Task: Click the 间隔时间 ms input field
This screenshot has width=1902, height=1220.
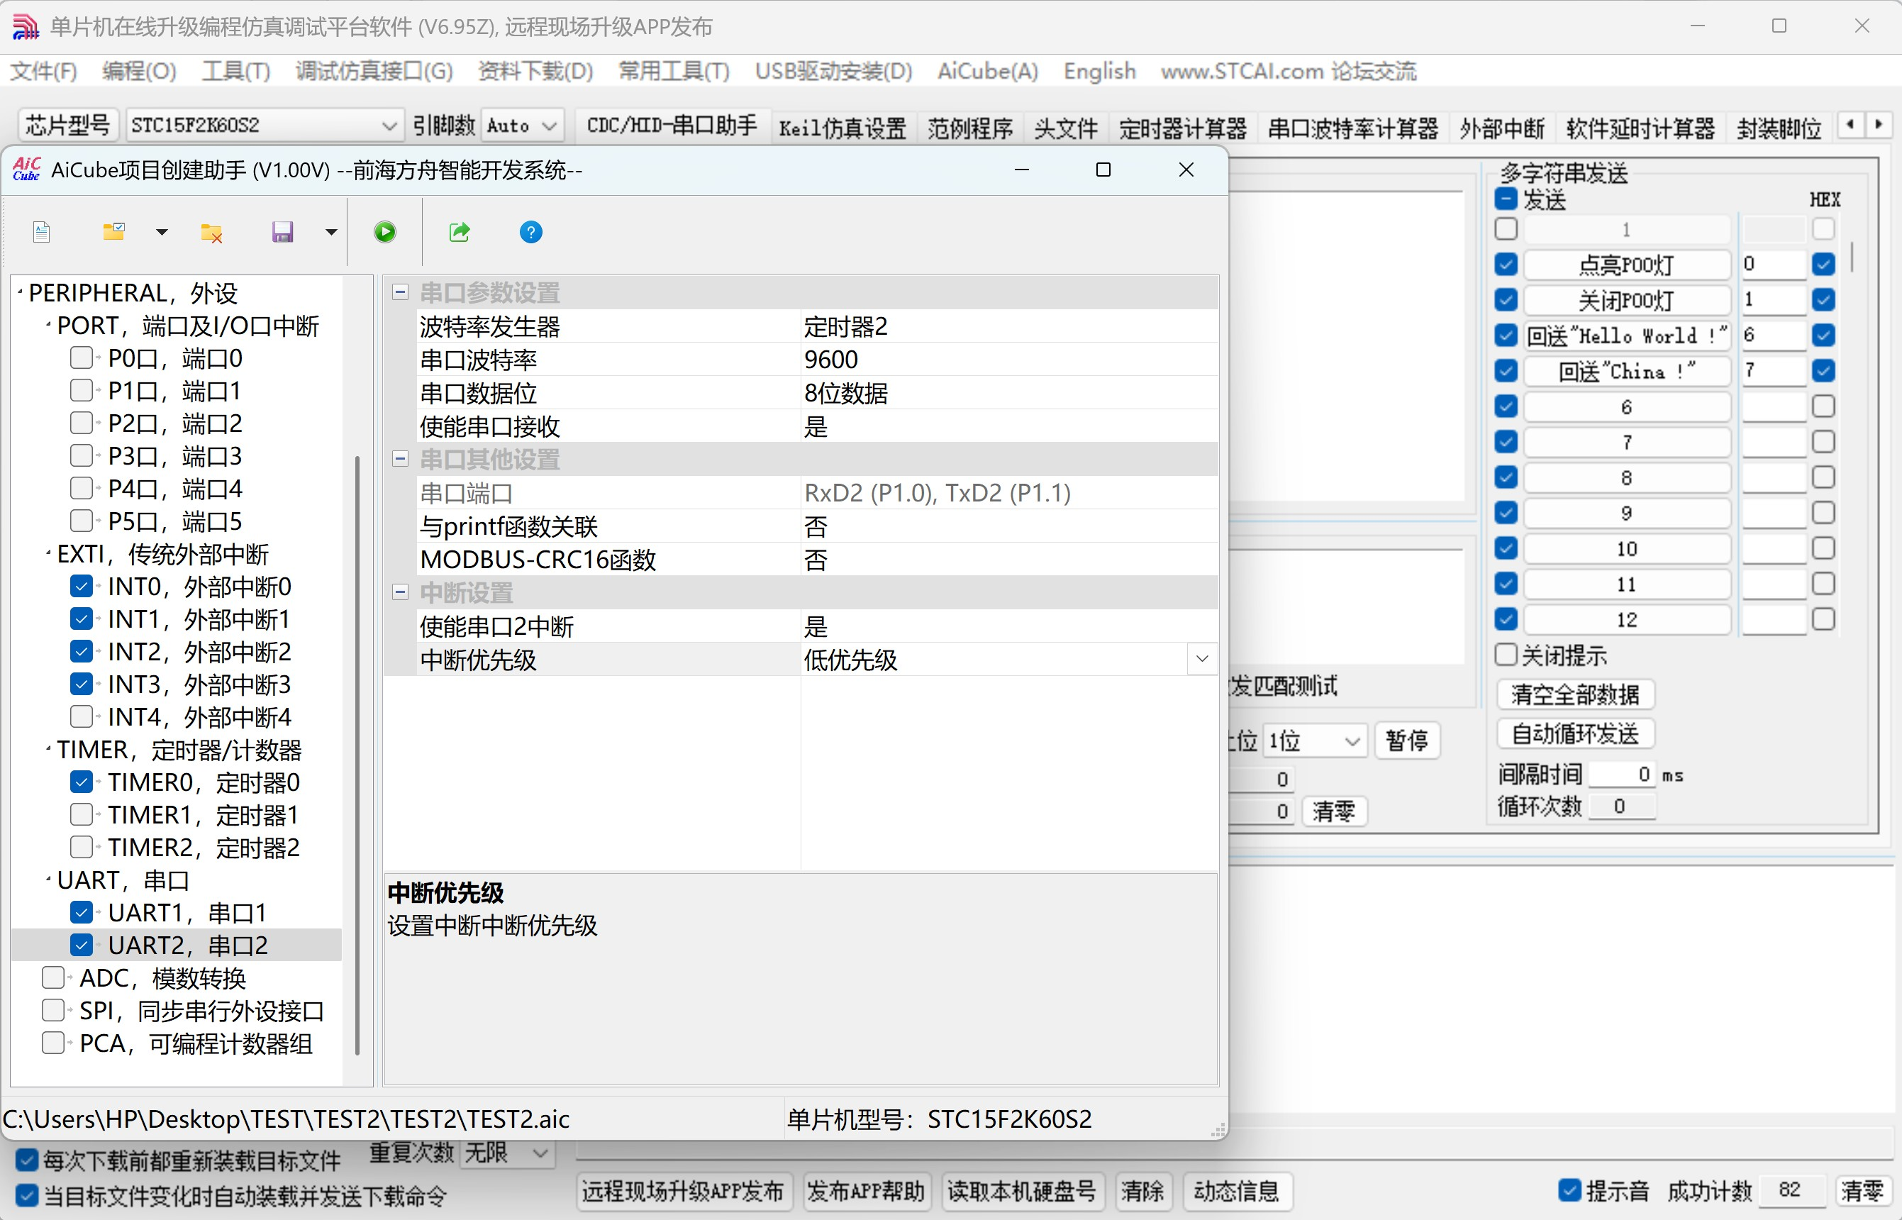Action: [1622, 774]
